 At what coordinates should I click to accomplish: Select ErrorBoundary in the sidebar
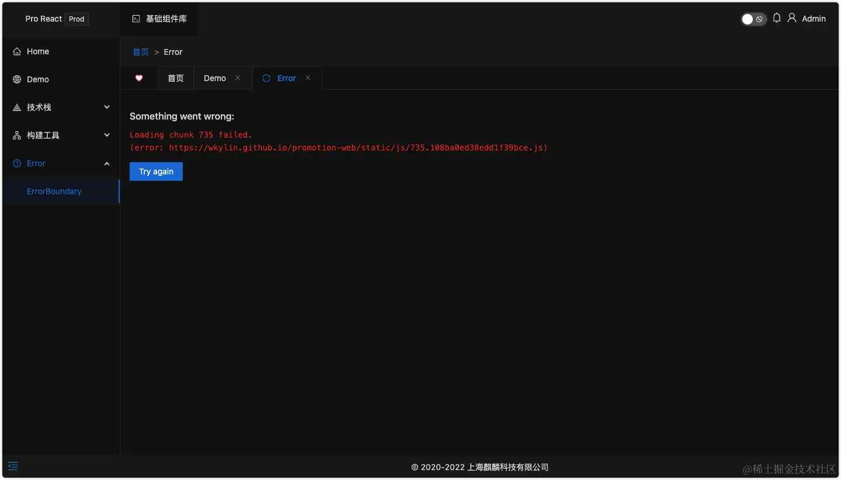[x=61, y=191]
